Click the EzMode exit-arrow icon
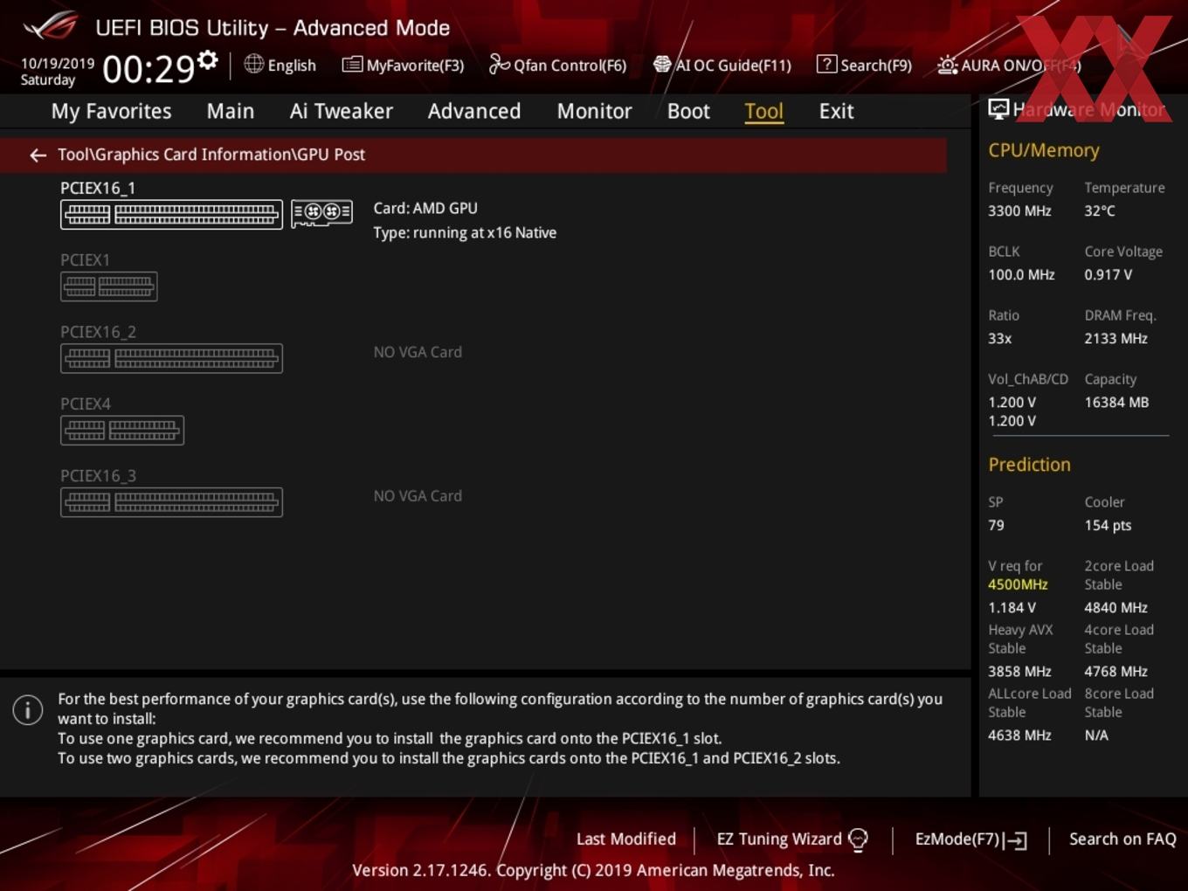 (1015, 840)
